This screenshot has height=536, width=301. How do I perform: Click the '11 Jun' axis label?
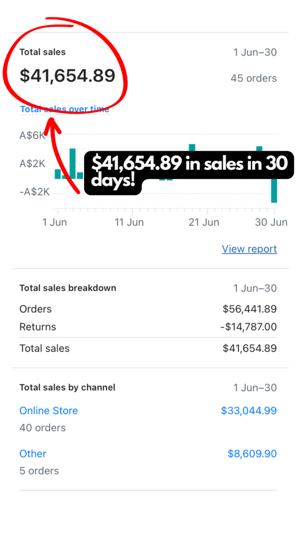[129, 222]
